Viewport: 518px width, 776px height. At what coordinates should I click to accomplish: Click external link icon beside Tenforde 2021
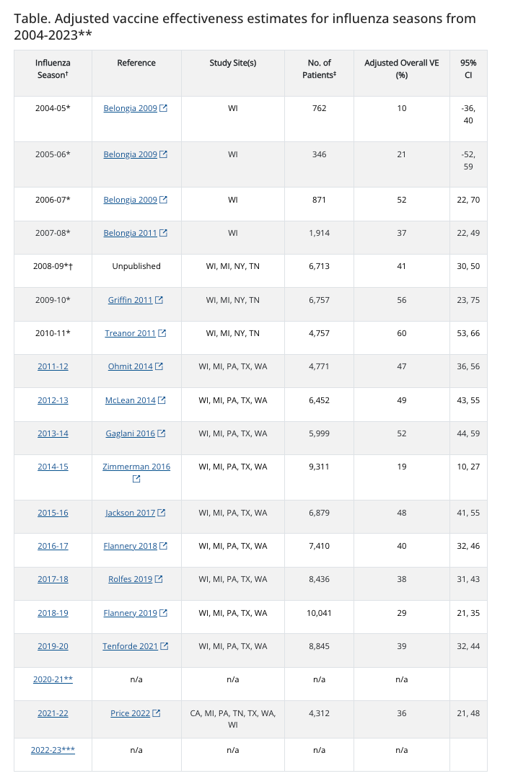click(x=164, y=646)
